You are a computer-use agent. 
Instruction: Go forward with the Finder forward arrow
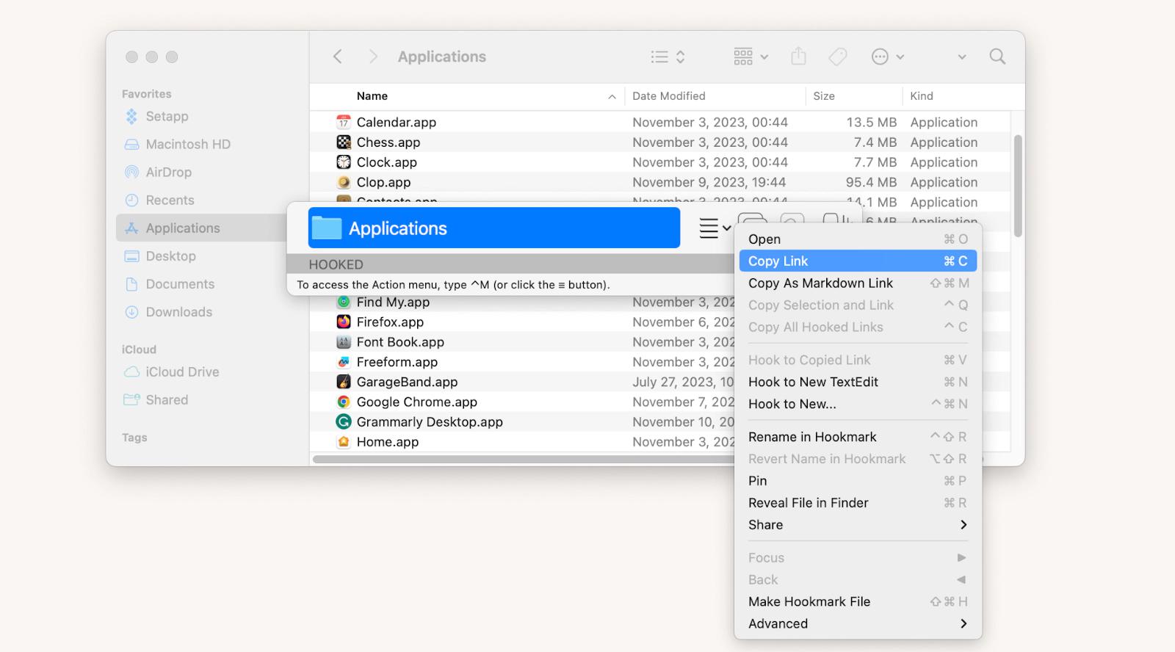coord(373,57)
